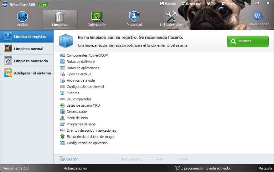Select 'DLL compartidas' text
The image size is (274, 172).
[79, 99]
